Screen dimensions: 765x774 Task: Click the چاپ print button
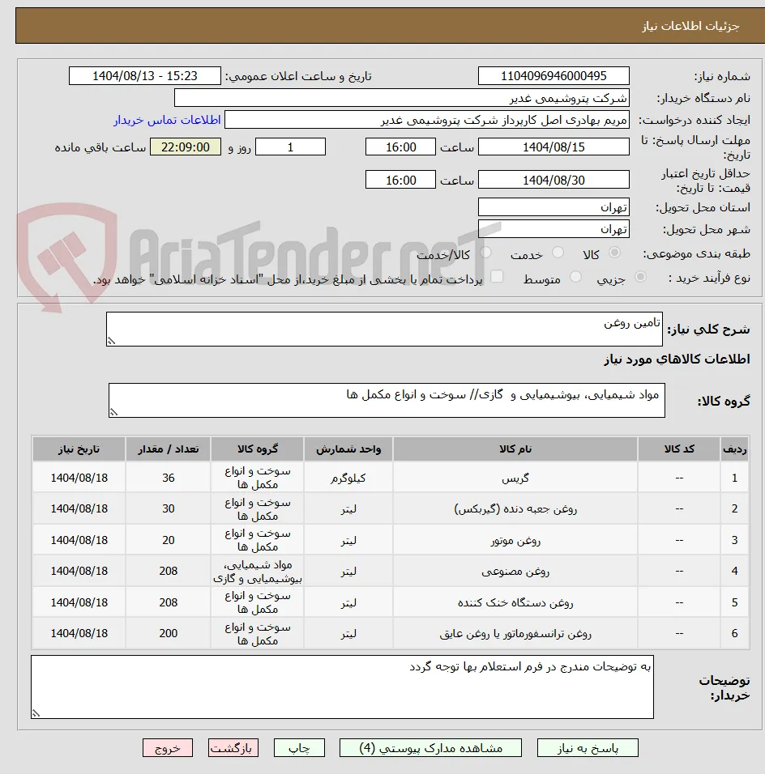click(300, 748)
